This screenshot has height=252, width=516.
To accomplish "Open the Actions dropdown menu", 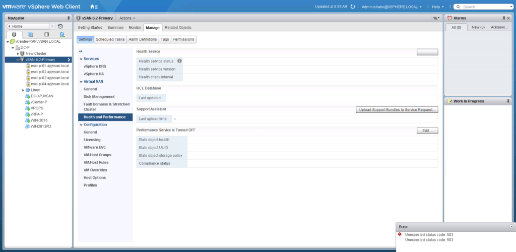I will pos(127,18).
